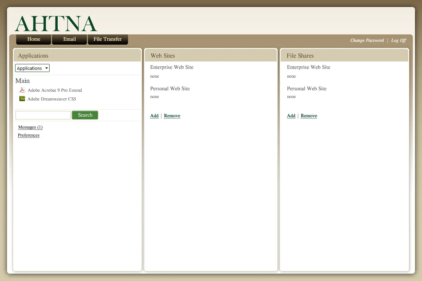422x281 pixels.
Task: Click Personal Web Site in Web Sites panel
Action: [170, 89]
